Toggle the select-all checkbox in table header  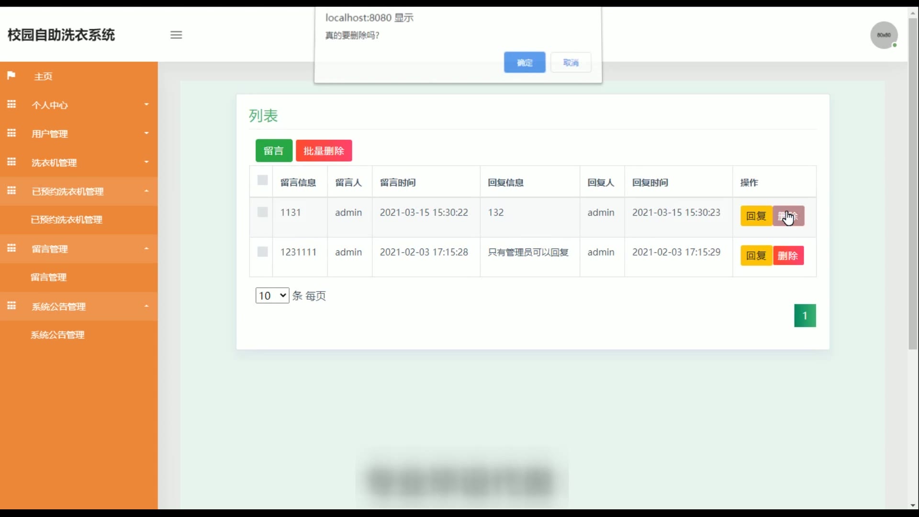262,180
